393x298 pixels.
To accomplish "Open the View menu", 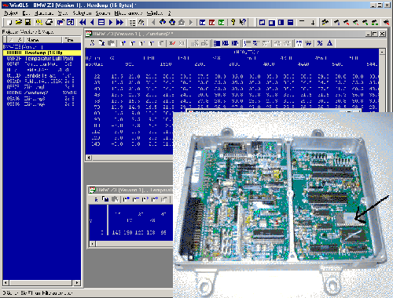I will pos(63,13).
